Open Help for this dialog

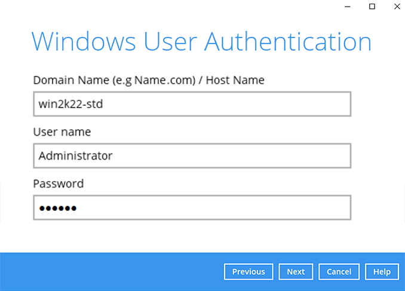pos(382,271)
